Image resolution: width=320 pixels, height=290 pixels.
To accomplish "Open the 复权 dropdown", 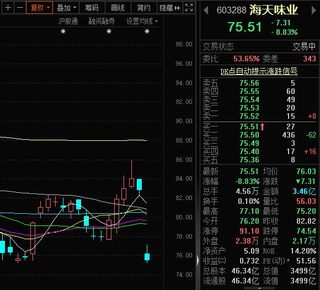I will click(40, 8).
